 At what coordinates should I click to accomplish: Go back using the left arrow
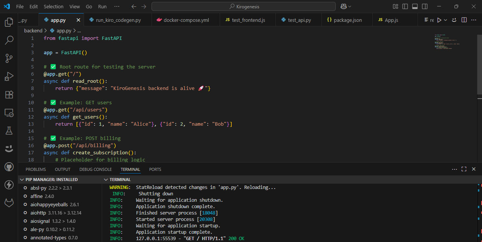(134, 6)
